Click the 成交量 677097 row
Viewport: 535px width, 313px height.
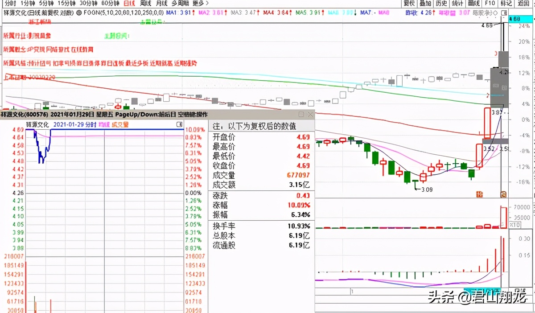[x=262, y=175]
